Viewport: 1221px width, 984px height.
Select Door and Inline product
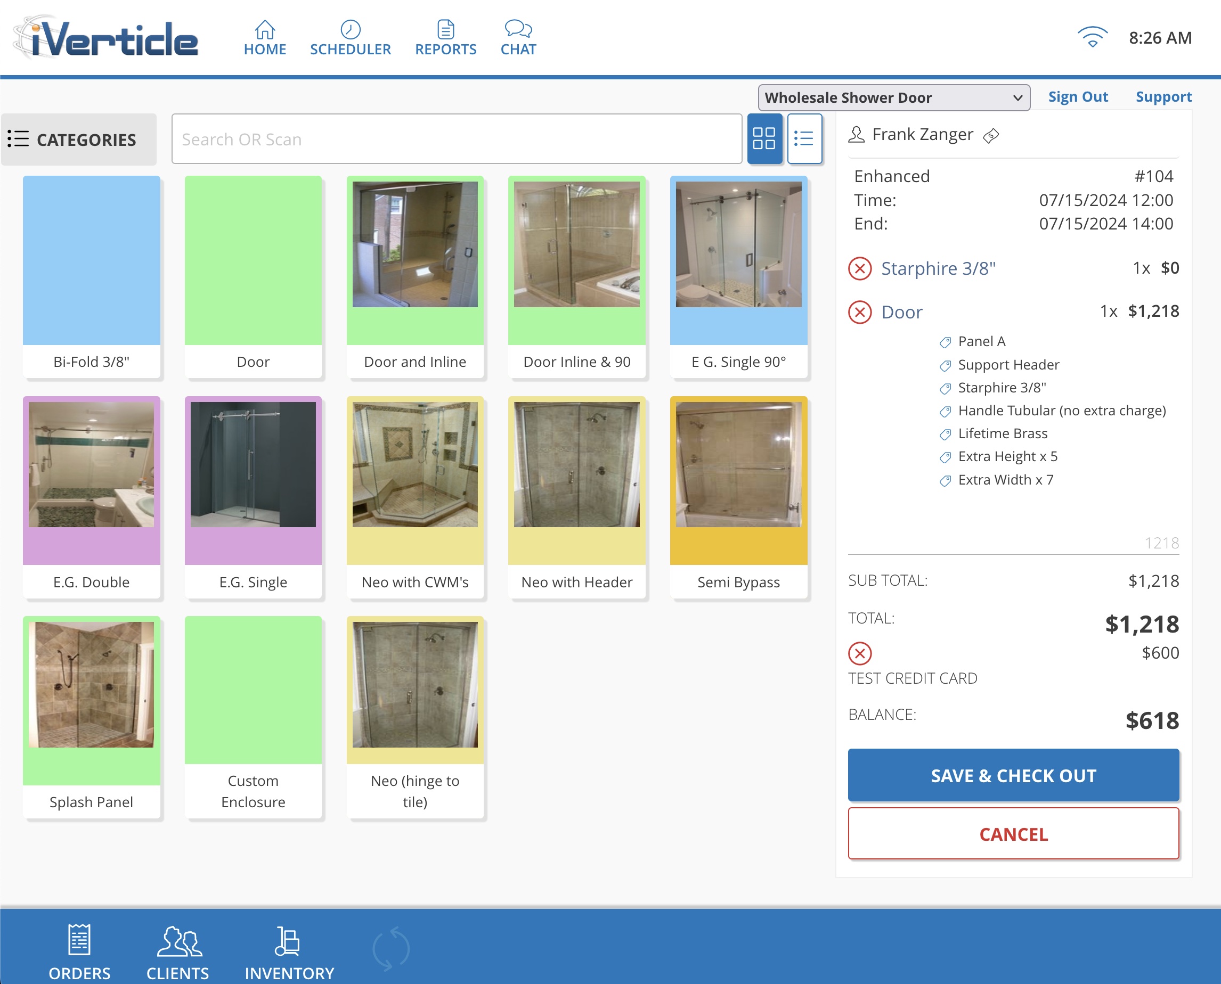pos(414,276)
